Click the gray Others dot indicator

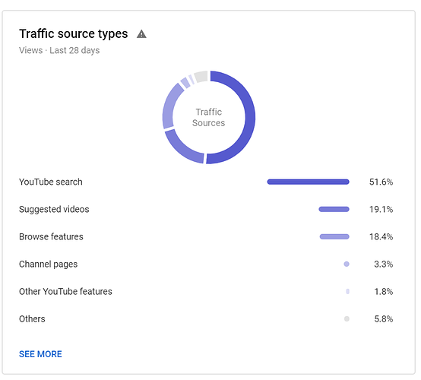[x=347, y=318]
